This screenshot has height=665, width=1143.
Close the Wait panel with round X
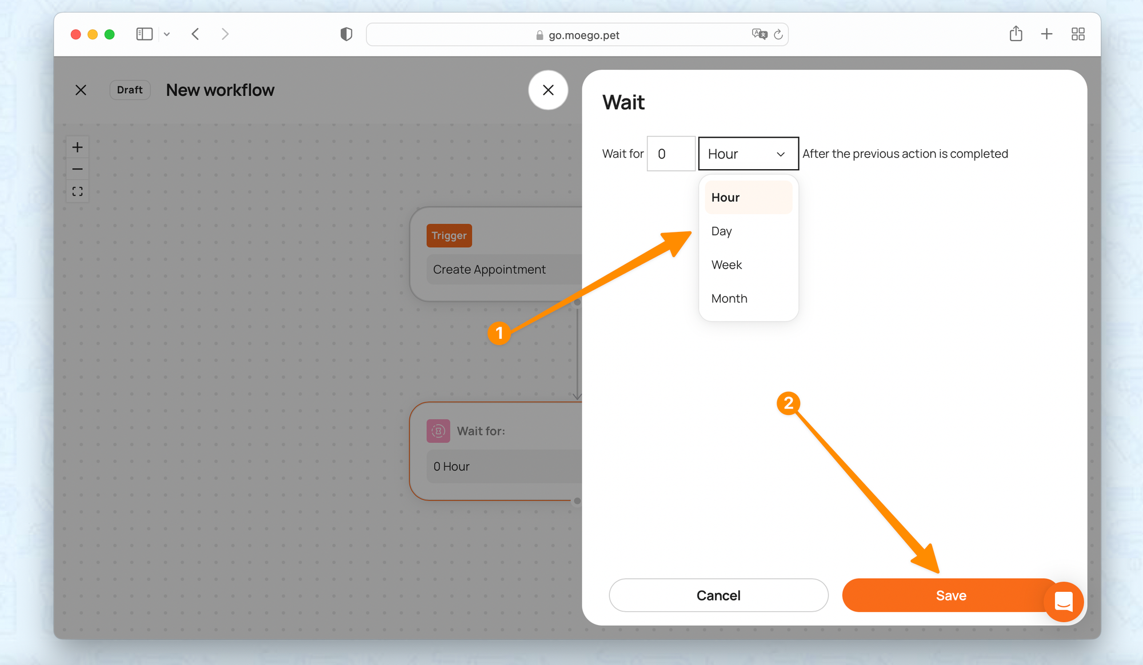point(548,90)
